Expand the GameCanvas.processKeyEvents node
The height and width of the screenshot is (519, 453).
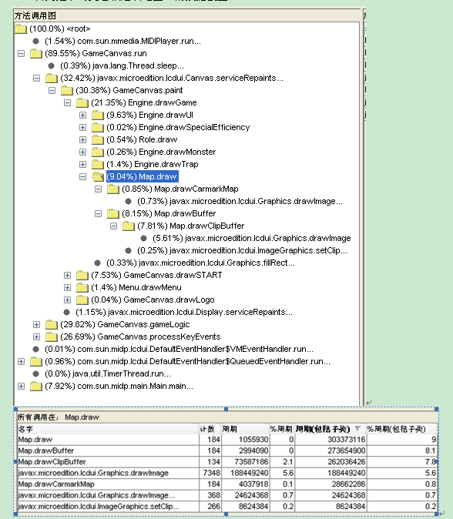(x=36, y=337)
